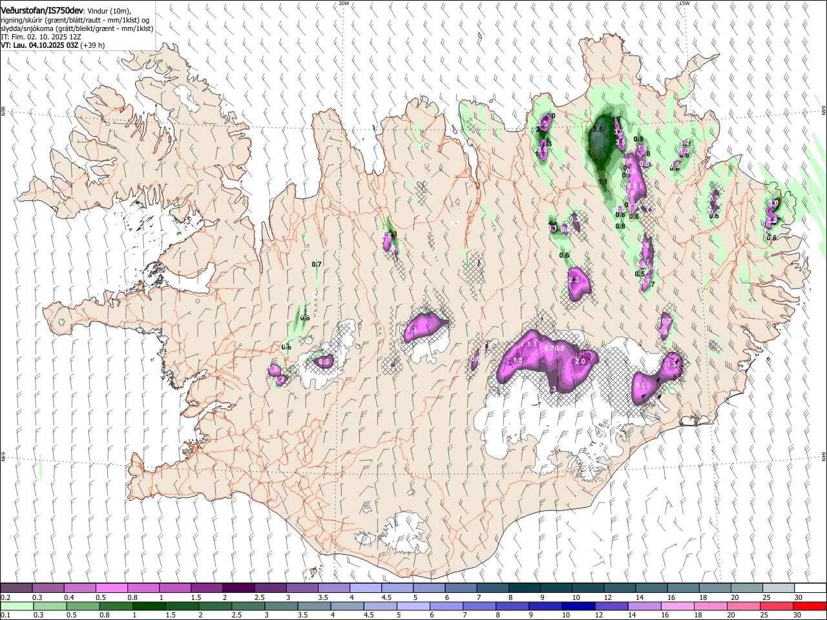This screenshot has width=827, height=620.
Task: Click the dark teal swatch above the snow scale's 9
Action: (556, 588)
